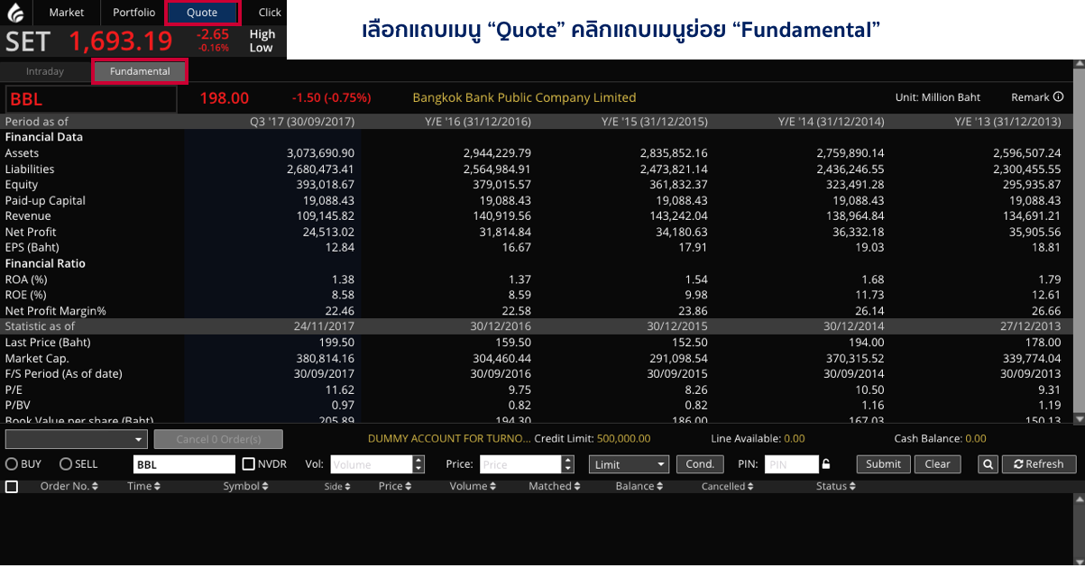This screenshot has height=568, width=1085.
Task: Click the Y/E '16 (31/12/2016) column header
Action: (478, 122)
